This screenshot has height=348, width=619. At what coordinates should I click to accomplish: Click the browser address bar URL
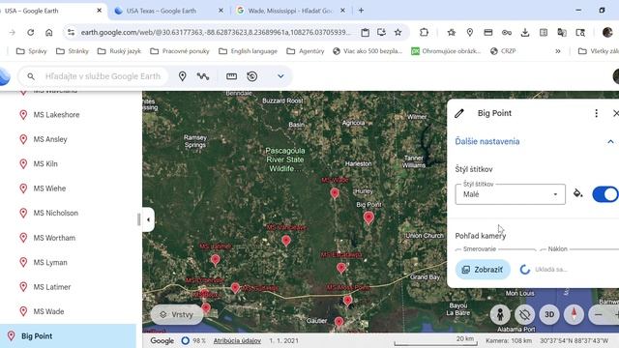tap(215, 32)
